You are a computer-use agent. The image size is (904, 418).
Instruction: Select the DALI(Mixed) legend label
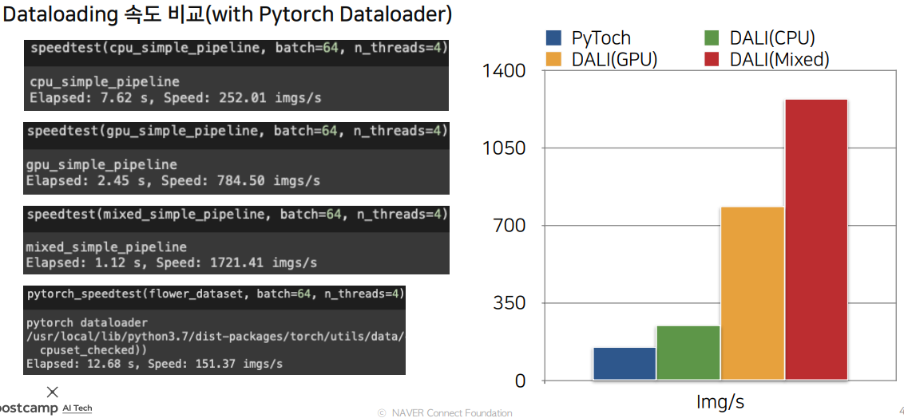779,59
